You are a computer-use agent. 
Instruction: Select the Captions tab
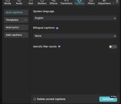tap(79, 2)
